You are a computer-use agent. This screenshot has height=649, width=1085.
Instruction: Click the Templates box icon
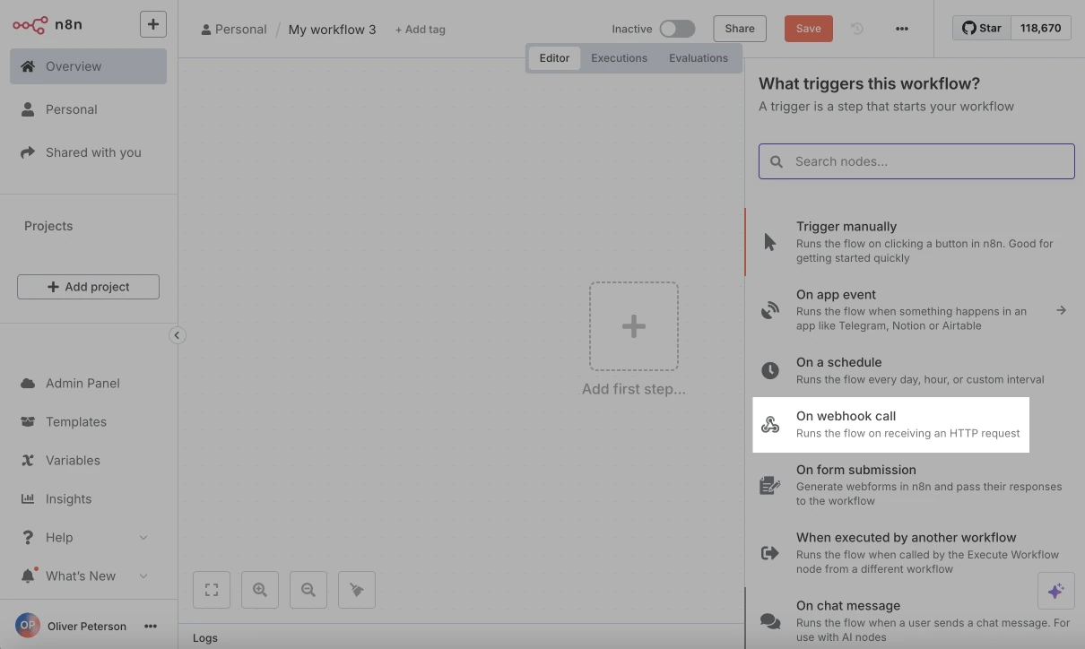pos(28,421)
